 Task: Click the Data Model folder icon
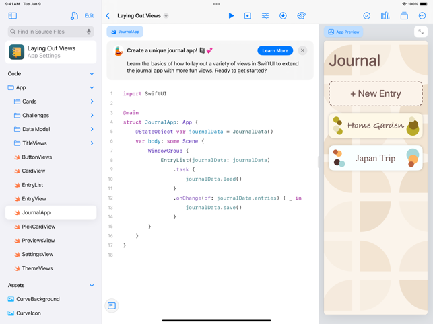[x=17, y=129]
